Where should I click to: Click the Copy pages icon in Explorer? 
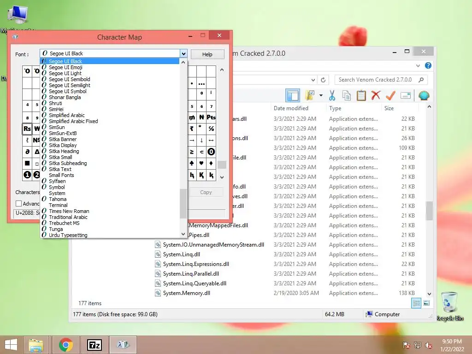pos(347,95)
